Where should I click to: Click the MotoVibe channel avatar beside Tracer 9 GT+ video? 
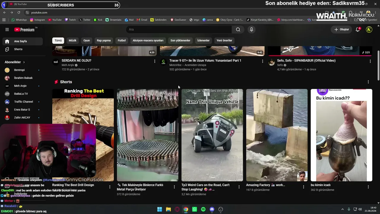pos(163,62)
